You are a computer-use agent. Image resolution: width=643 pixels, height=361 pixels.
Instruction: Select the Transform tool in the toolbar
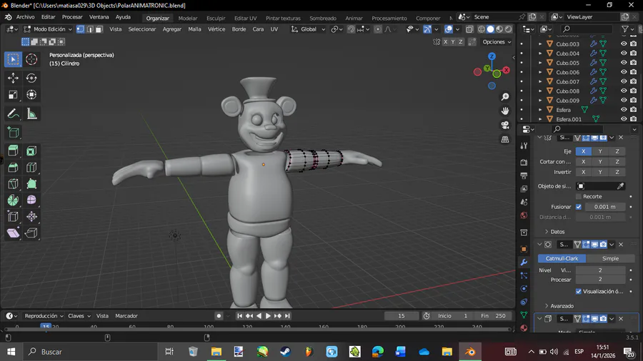pos(31,95)
